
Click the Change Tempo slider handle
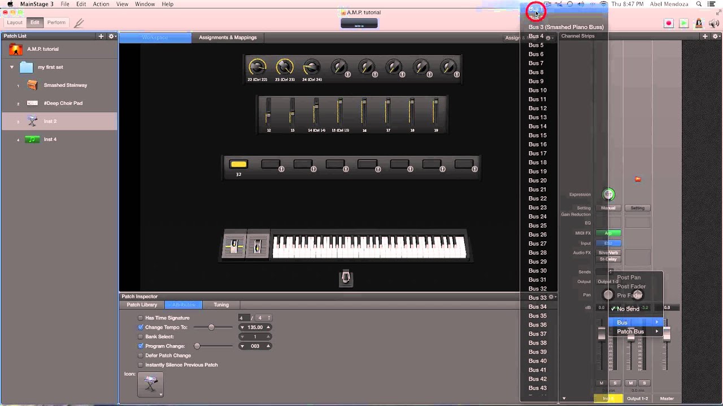pos(211,327)
